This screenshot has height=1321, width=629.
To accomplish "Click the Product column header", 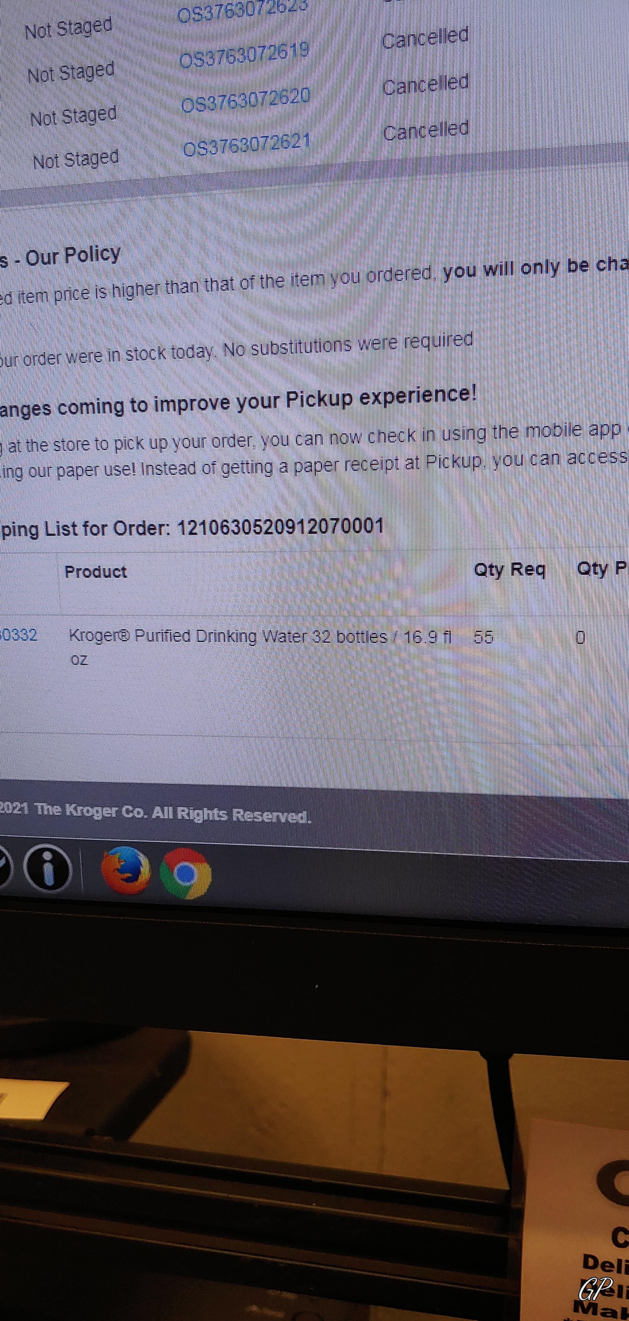I will coord(96,571).
